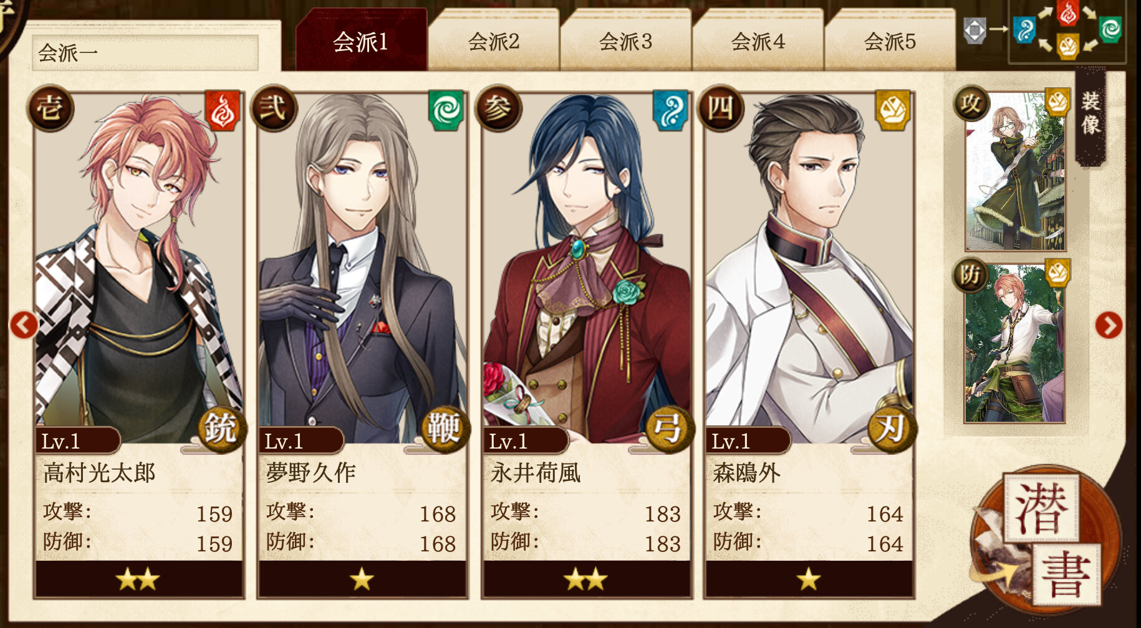Open the 装像 equipment side tab
The height and width of the screenshot is (628, 1141).
pyautogui.click(x=1090, y=115)
